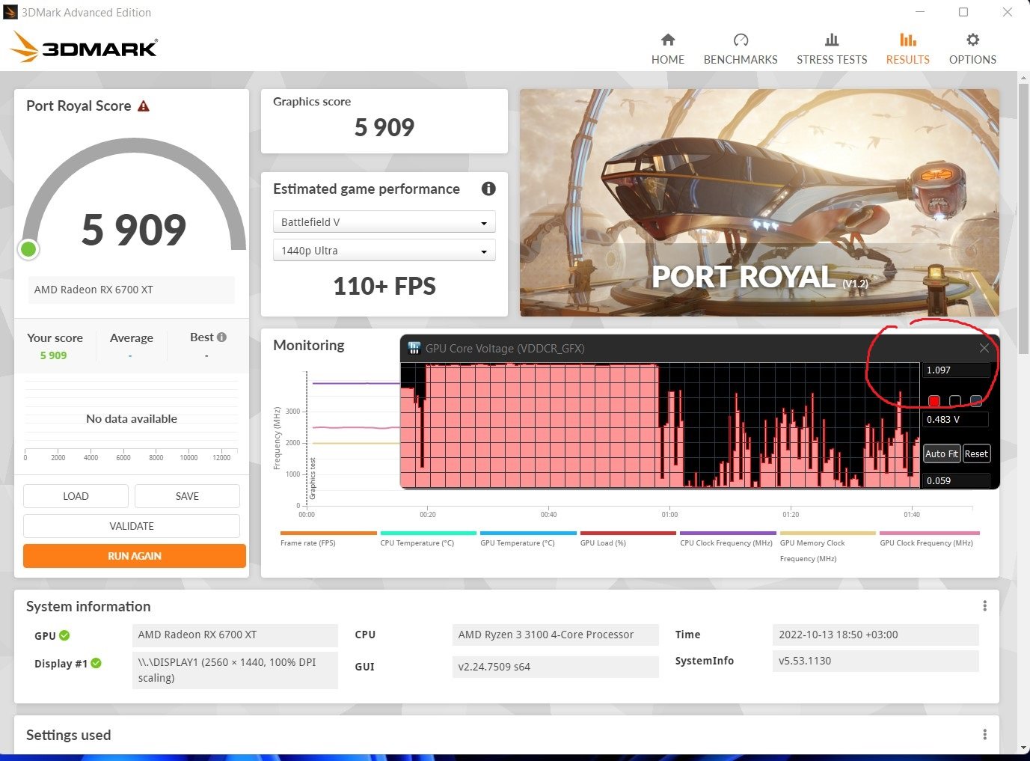Open the BENCHMARKS tab
Screen dimensions: 1030x761
pyautogui.click(x=741, y=49)
